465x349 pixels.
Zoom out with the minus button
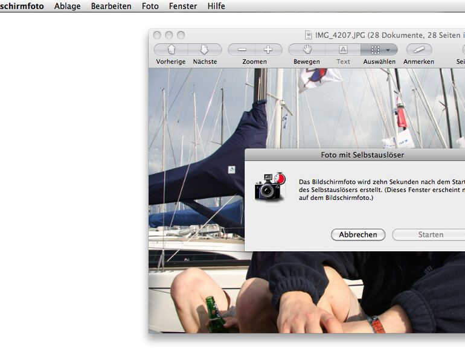[x=242, y=50]
